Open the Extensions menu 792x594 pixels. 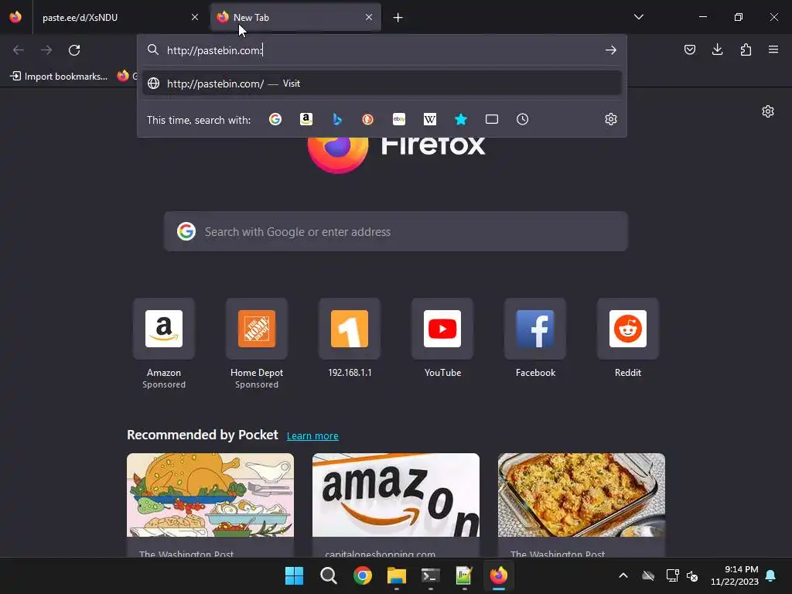[x=746, y=49]
